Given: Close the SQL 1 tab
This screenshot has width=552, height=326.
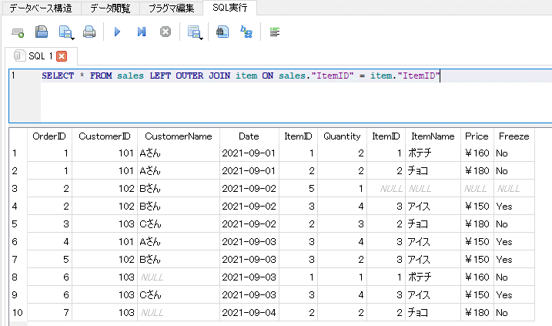Looking at the screenshot, I should (62, 56).
